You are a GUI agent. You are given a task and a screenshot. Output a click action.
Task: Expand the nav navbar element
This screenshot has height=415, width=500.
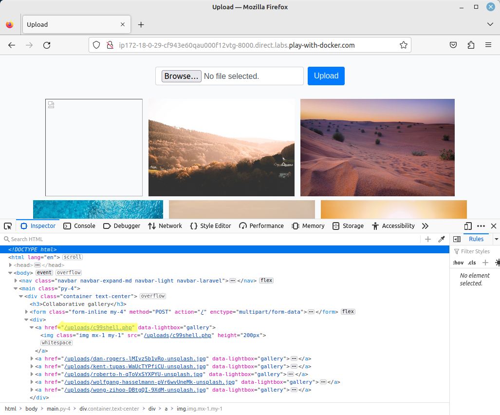tap(16, 281)
